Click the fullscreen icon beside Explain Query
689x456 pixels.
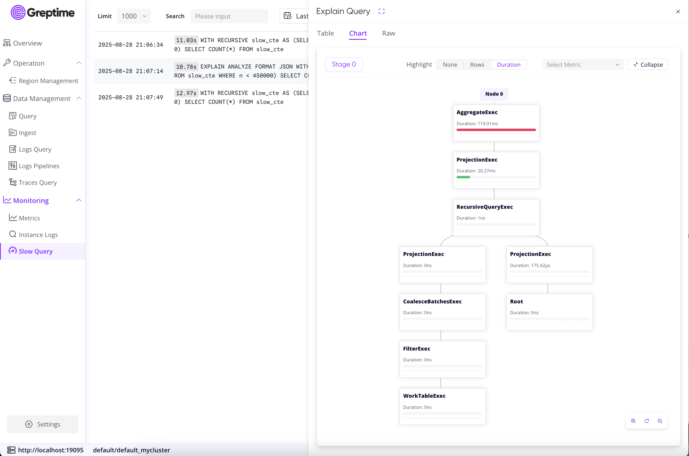tap(381, 11)
